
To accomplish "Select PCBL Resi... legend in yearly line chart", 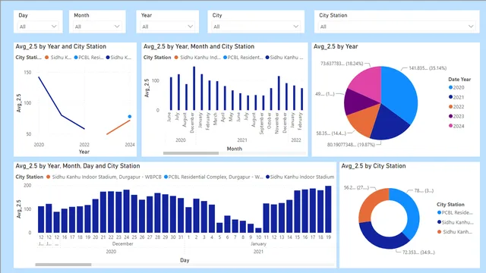I will 89,58.
